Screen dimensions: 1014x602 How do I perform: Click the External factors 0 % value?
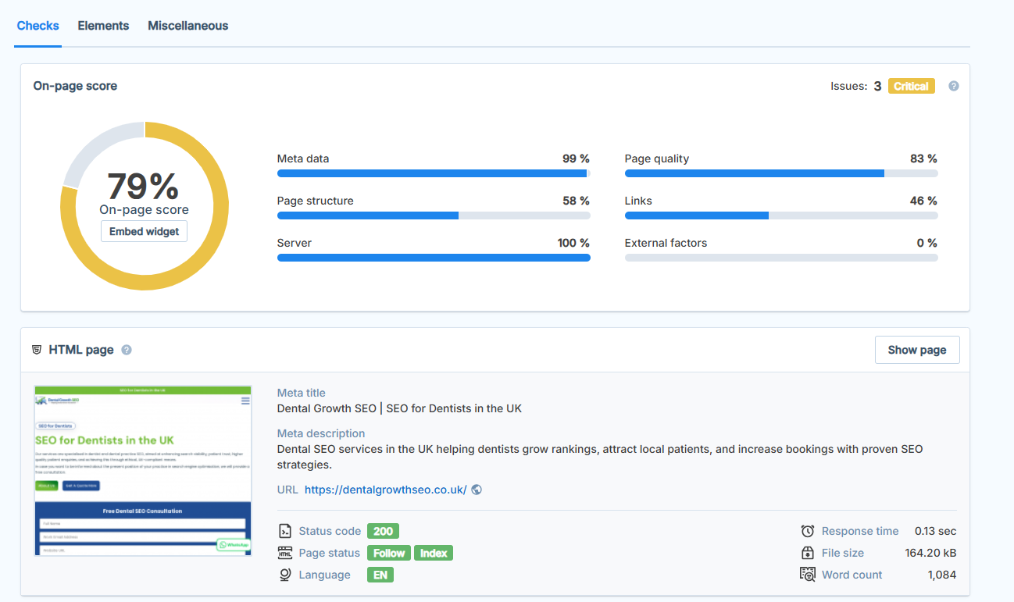(x=927, y=243)
